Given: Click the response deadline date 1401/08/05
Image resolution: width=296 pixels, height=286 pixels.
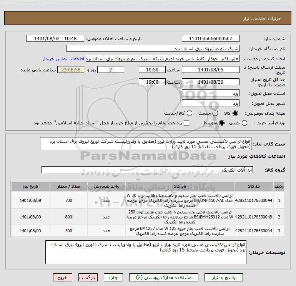Looking at the screenshot, I should 211,70.
